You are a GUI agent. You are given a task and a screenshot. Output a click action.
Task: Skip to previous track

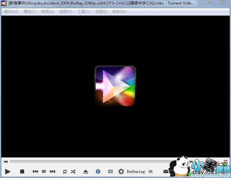36,171
